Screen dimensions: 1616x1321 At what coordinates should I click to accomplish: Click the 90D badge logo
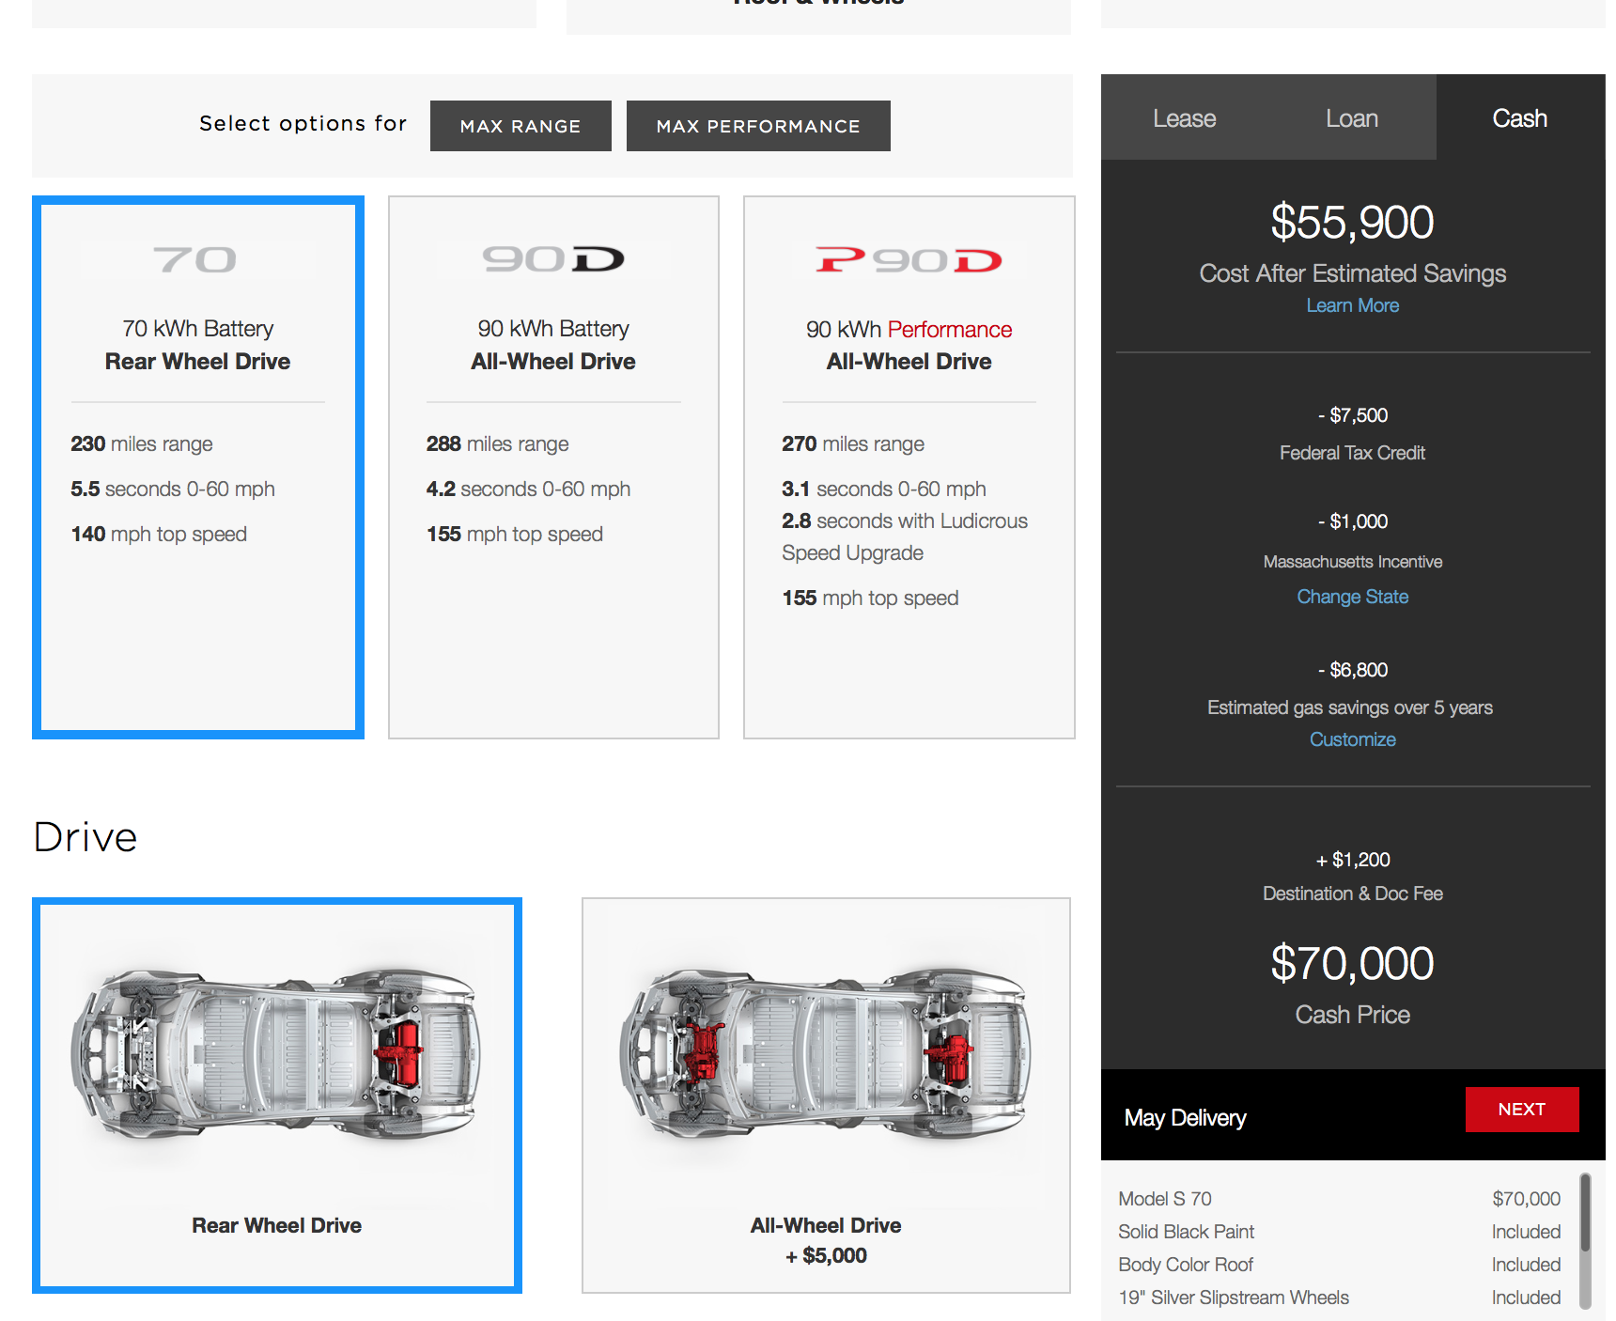(x=553, y=259)
